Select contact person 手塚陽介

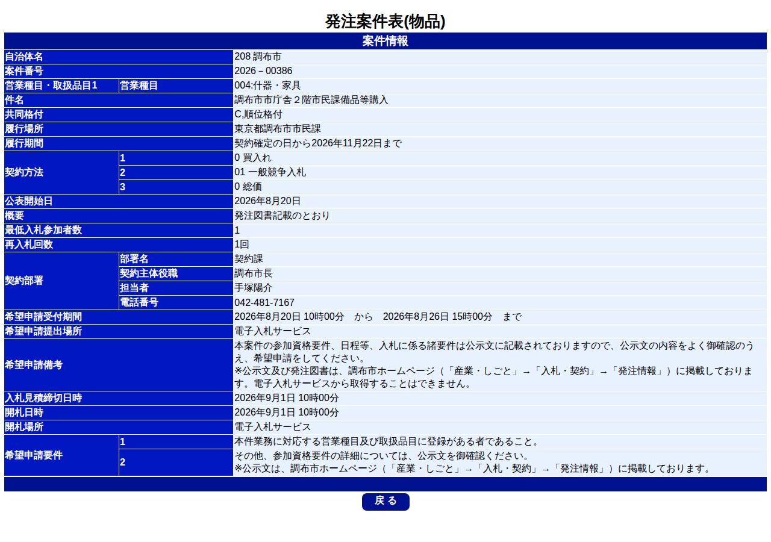(x=254, y=288)
